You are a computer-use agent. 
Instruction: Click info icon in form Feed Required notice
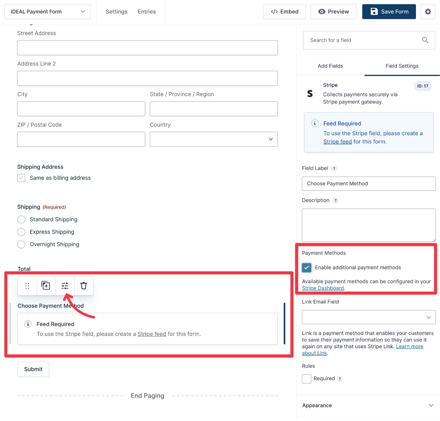(x=28, y=324)
